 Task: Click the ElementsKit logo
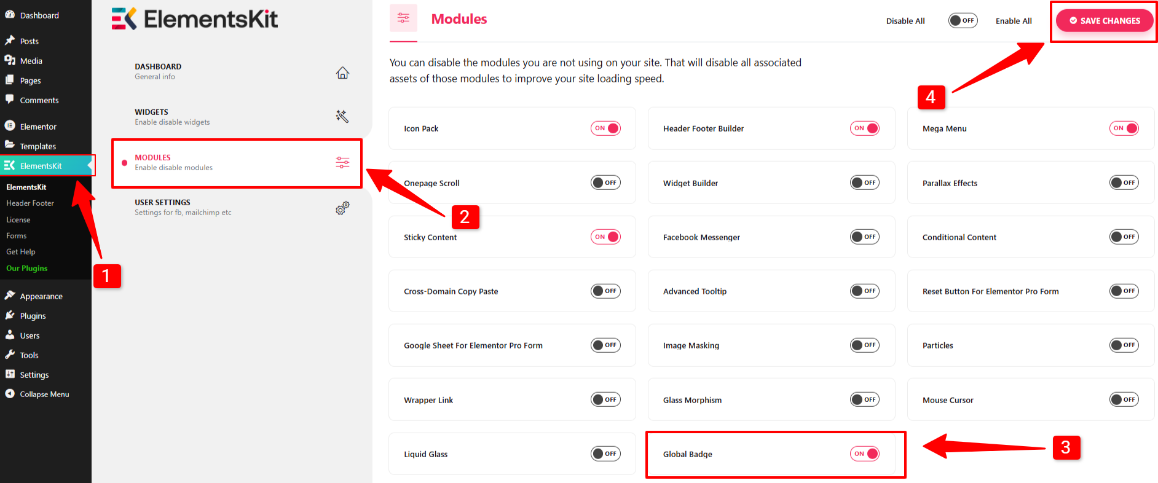(194, 18)
